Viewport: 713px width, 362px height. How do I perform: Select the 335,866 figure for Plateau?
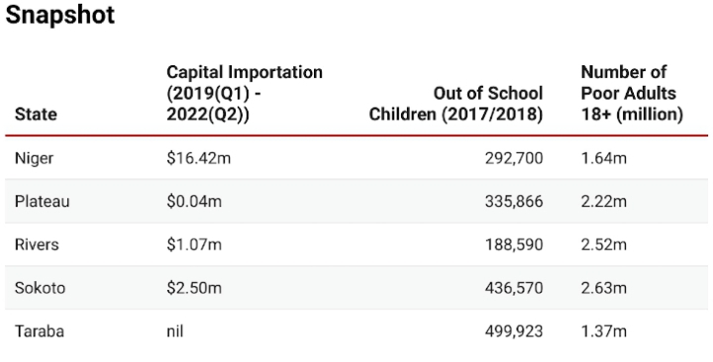[514, 201]
